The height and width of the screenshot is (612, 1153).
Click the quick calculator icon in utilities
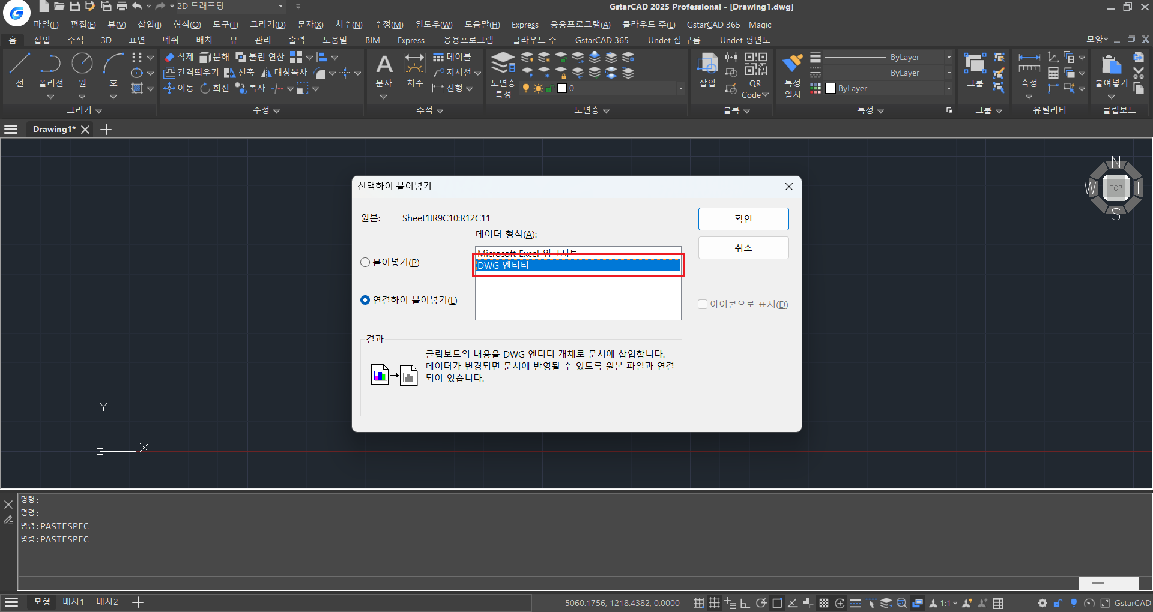tap(1053, 73)
